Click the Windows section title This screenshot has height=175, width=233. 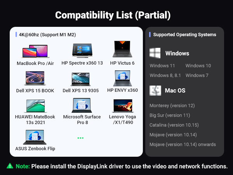click(x=177, y=53)
